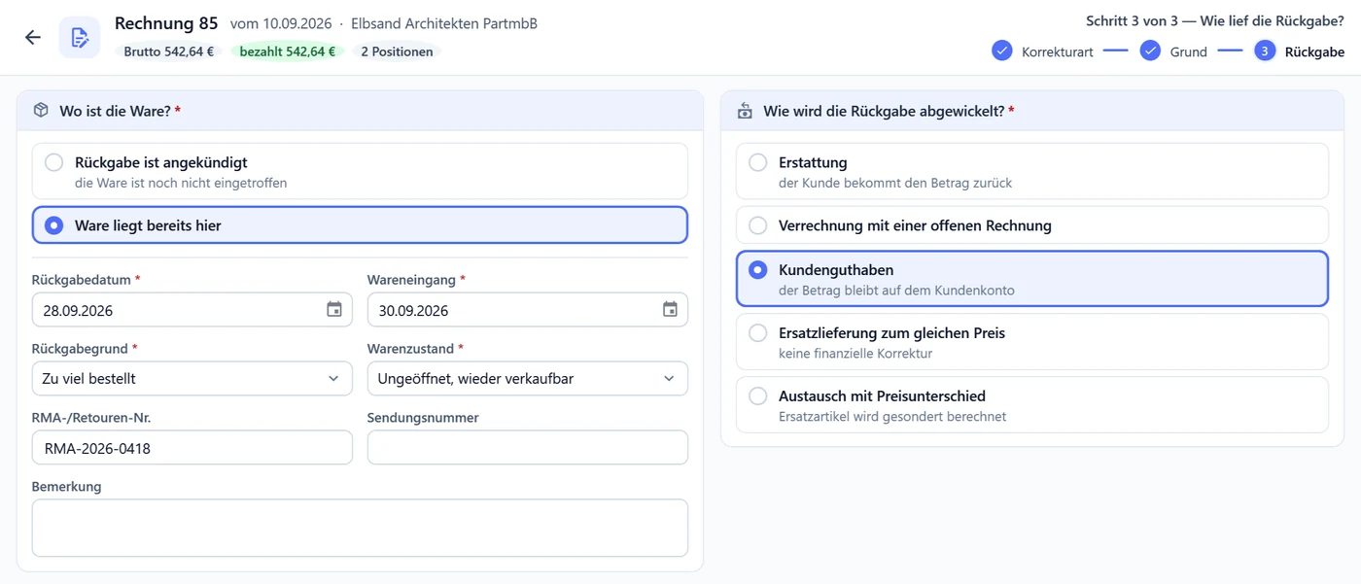The height and width of the screenshot is (584, 1361).
Task: Click the Rückgabedatum field with 28.09.2026
Action: (192, 310)
